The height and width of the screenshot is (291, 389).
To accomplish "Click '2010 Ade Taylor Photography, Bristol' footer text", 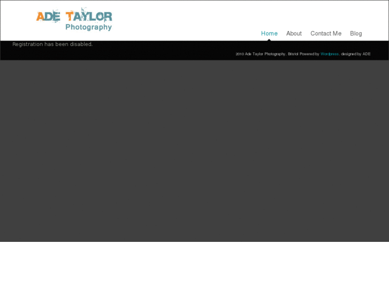I will [x=267, y=54].
